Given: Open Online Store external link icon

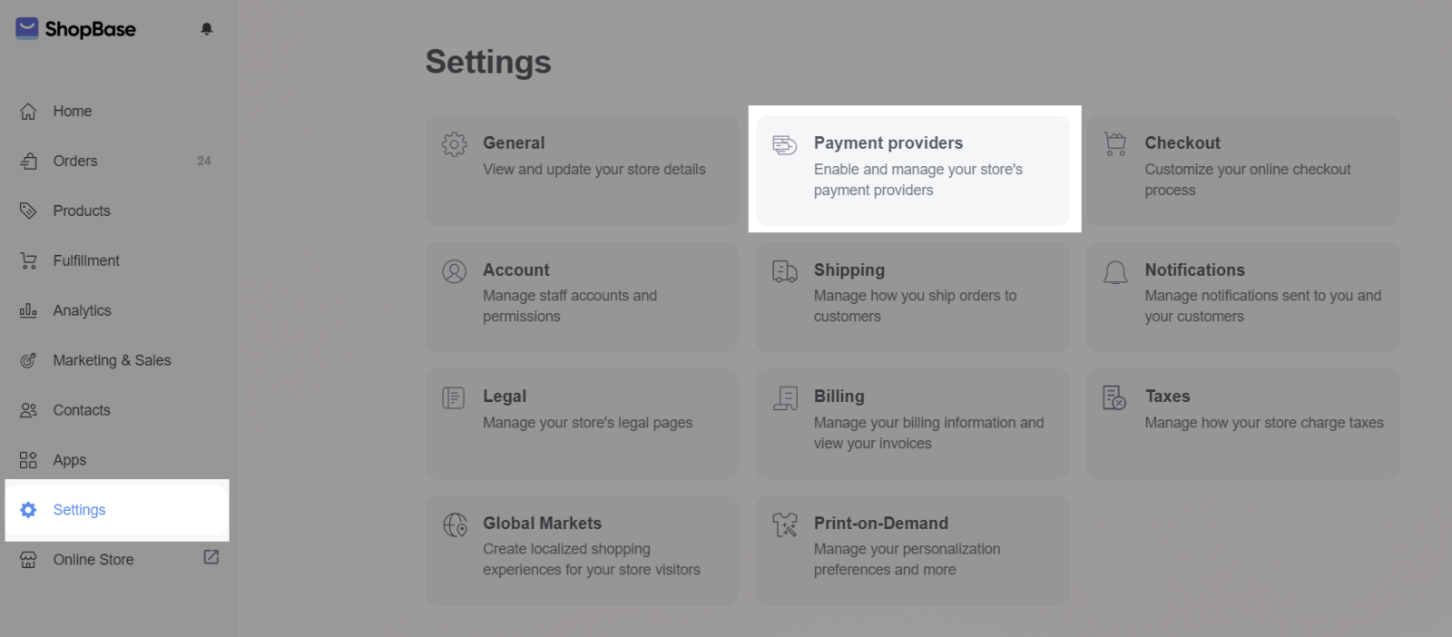Looking at the screenshot, I should point(211,557).
